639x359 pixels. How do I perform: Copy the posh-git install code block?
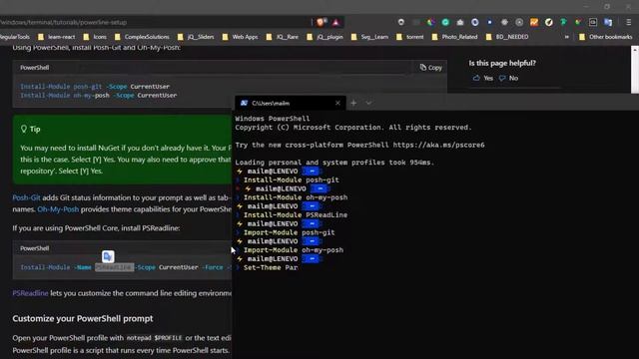(430, 68)
